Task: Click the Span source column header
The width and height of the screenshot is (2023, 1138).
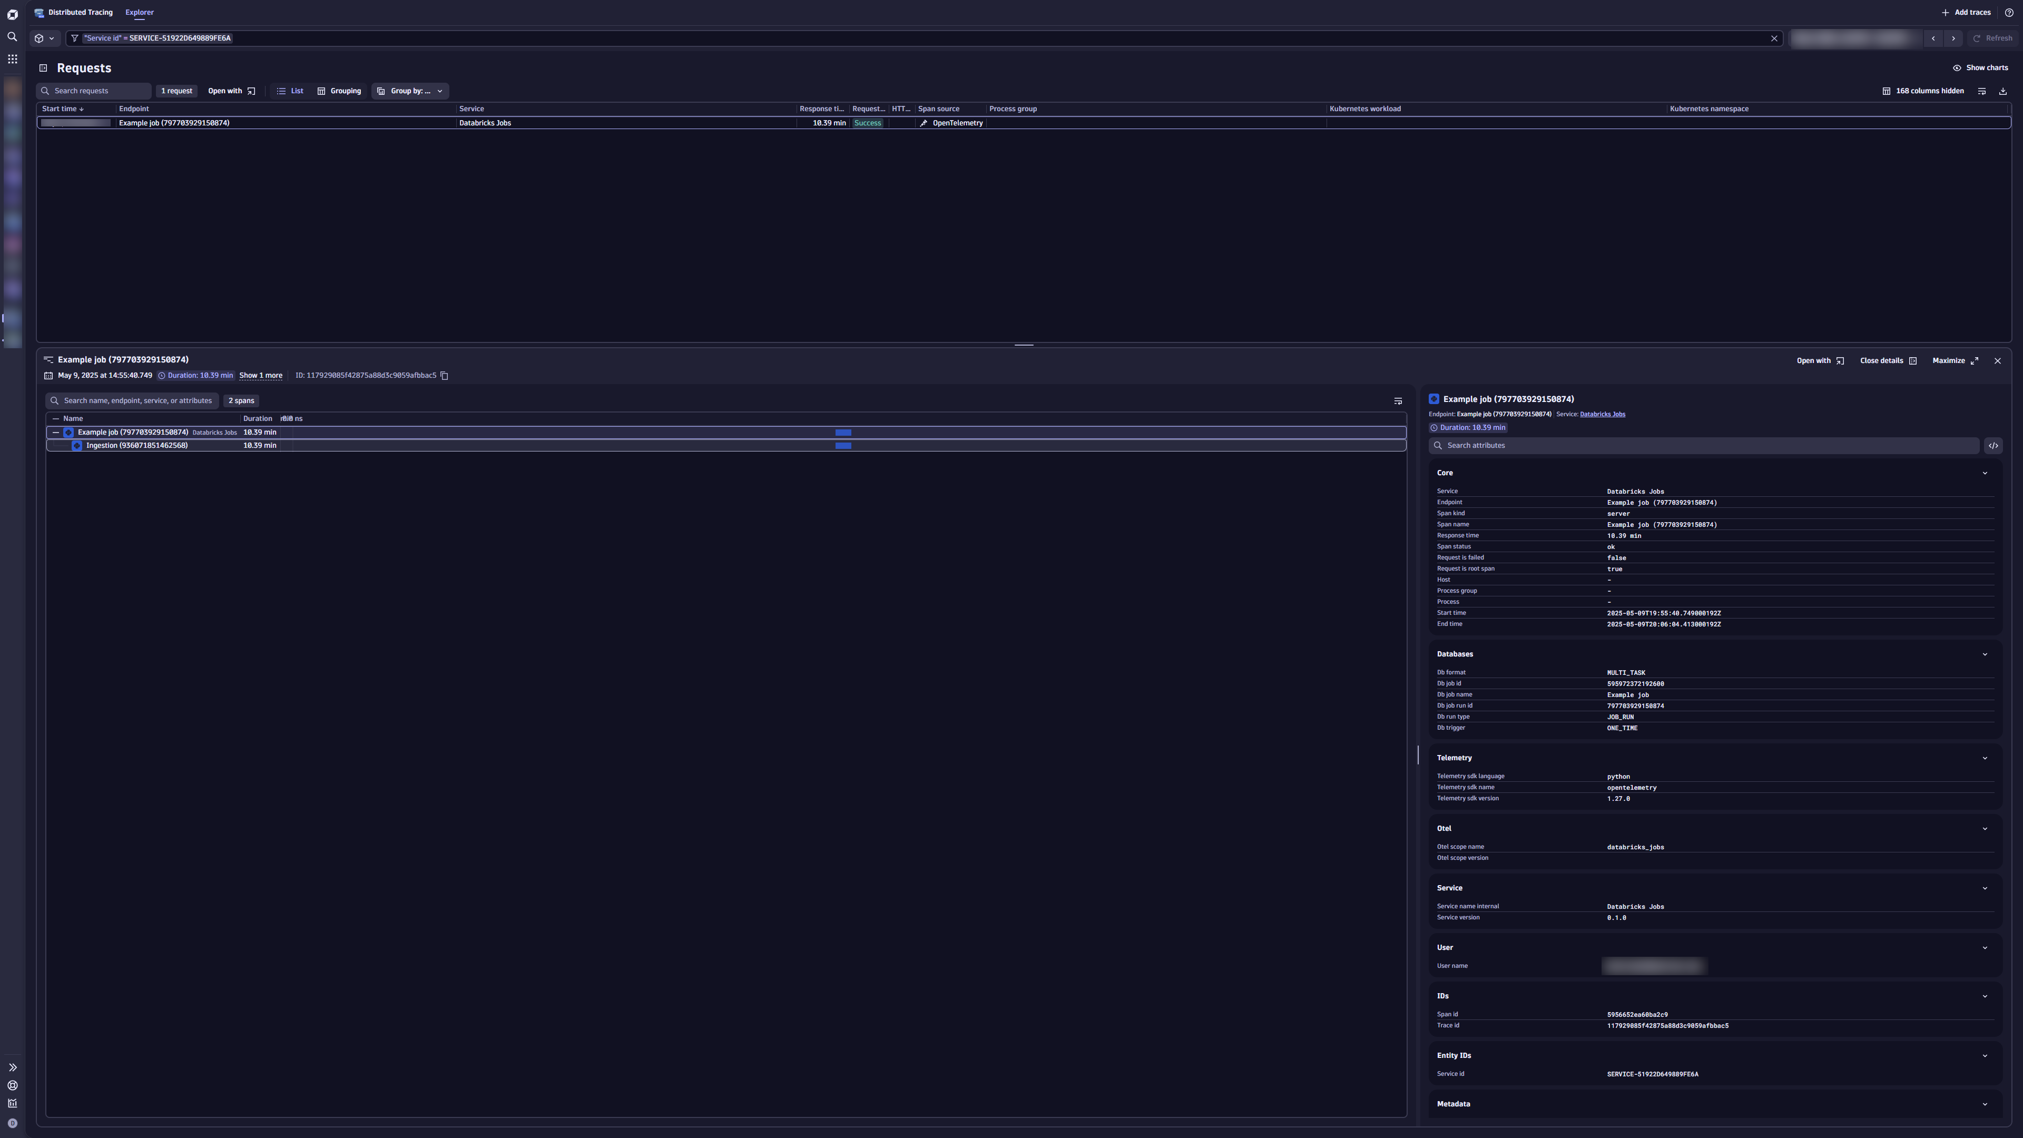Action: tap(938, 109)
